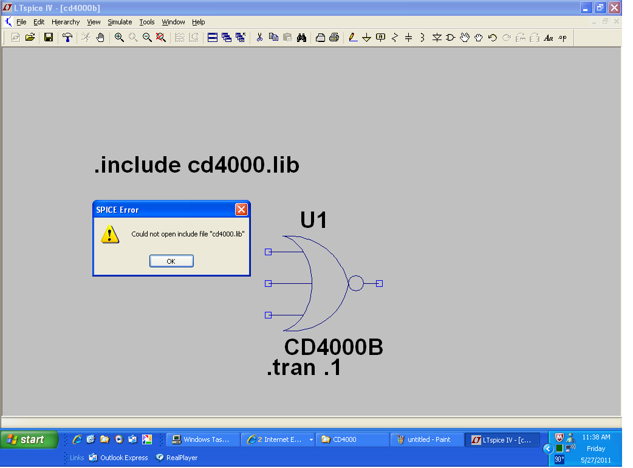Select the CD4000B component label
633x468 pixels.
(x=334, y=347)
